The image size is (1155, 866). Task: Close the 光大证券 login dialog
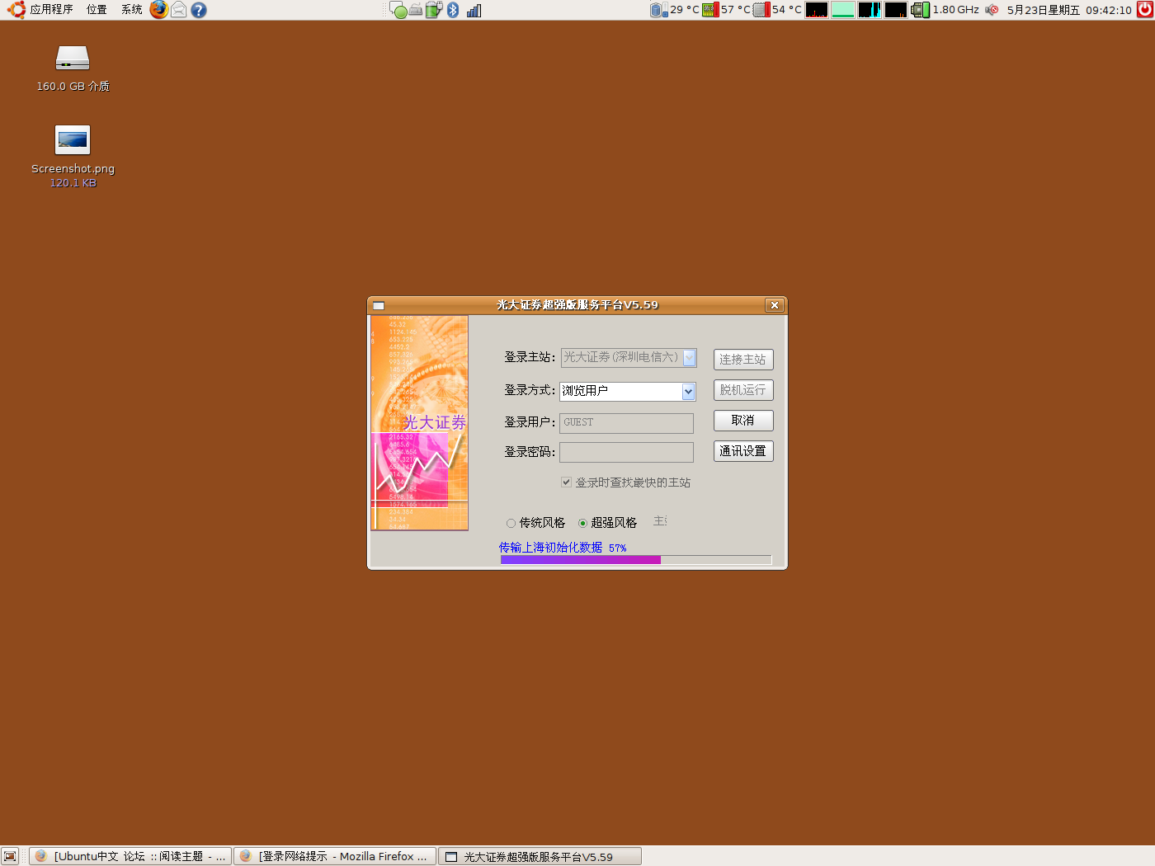click(774, 305)
